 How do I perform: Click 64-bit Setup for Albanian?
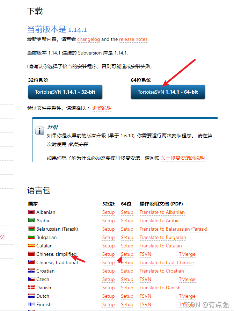[127, 212]
